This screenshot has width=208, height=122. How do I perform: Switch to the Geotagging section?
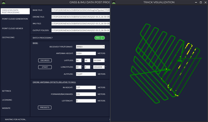pyautogui.click(x=8, y=37)
